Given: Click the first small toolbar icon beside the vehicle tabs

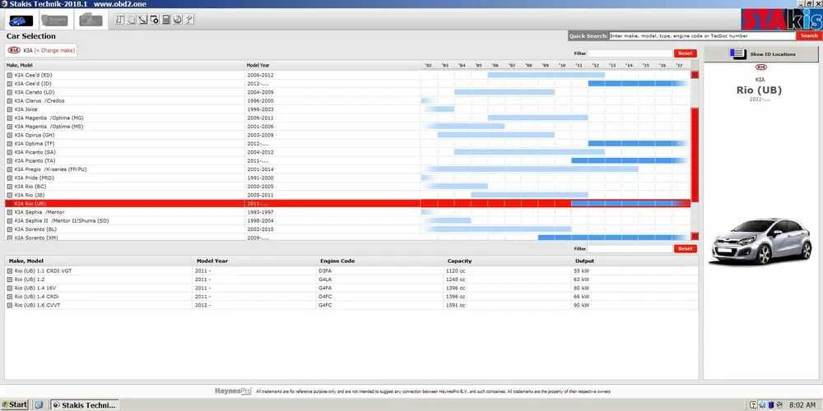Looking at the screenshot, I should click(x=119, y=20).
